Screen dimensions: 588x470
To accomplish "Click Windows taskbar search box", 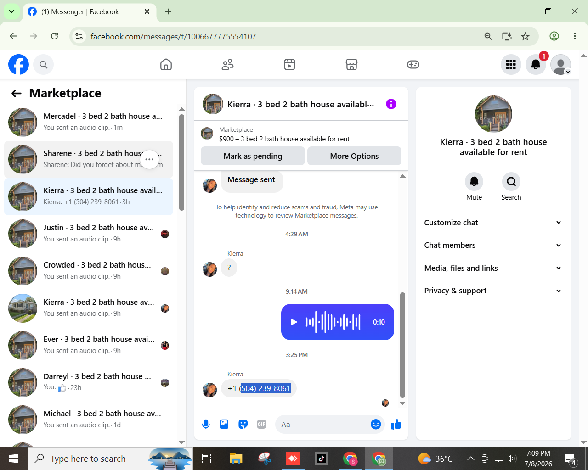I will [x=110, y=459].
